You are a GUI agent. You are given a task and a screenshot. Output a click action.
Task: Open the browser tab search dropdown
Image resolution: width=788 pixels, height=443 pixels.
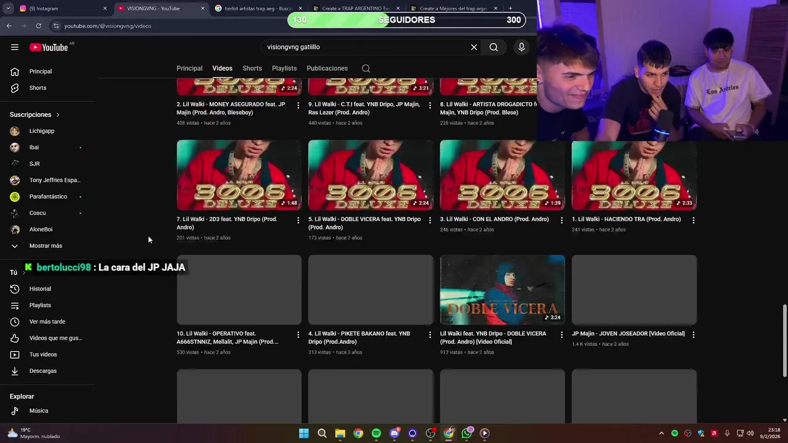click(x=8, y=9)
